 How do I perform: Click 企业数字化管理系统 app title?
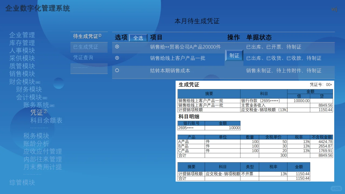pos(38,8)
